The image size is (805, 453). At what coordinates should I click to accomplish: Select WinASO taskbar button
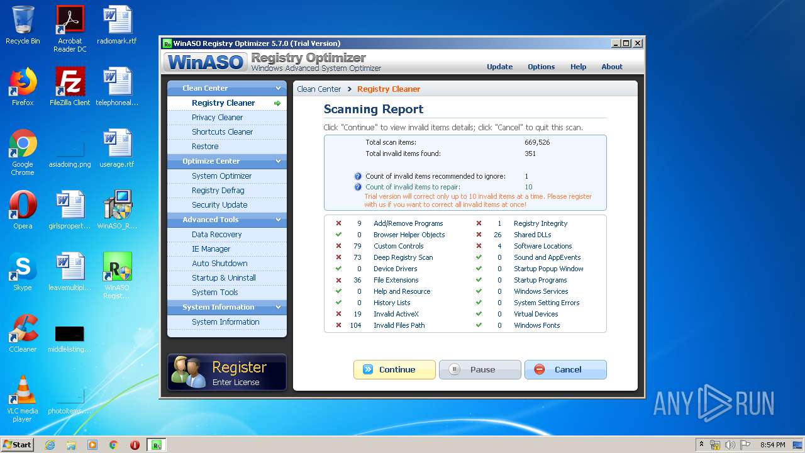[157, 445]
